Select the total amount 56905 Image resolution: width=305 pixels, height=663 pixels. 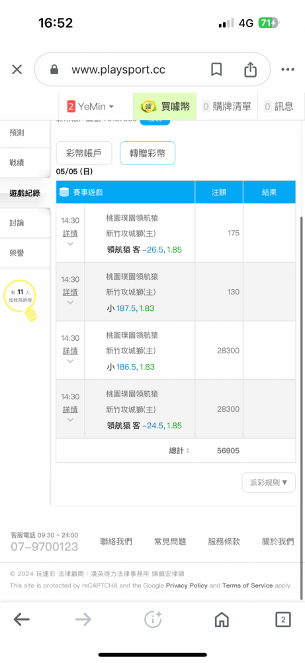coord(228,451)
